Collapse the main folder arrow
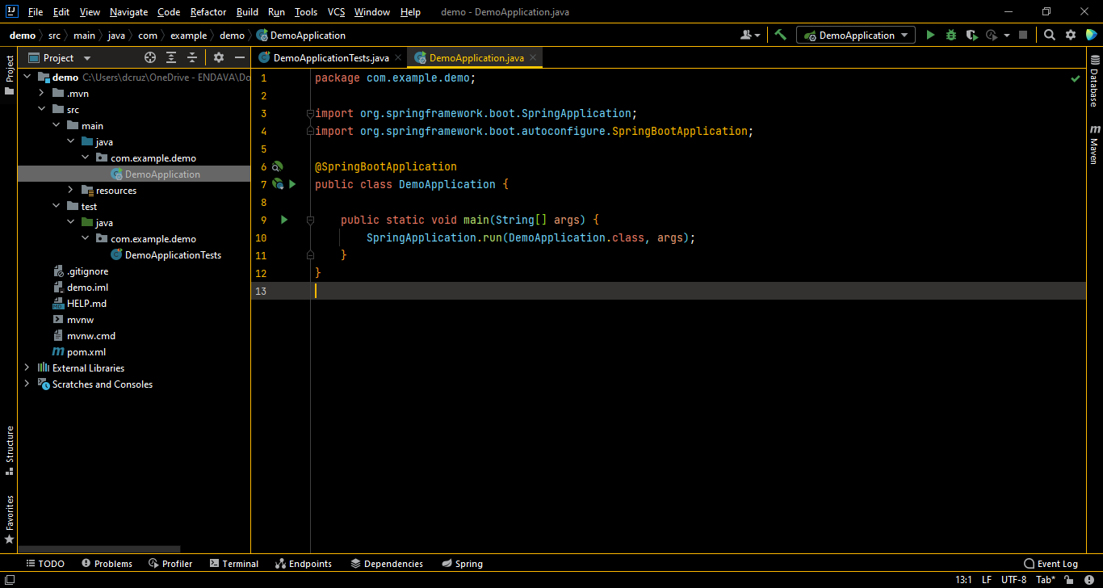Screen dimensions: 1103x588 tap(56, 126)
